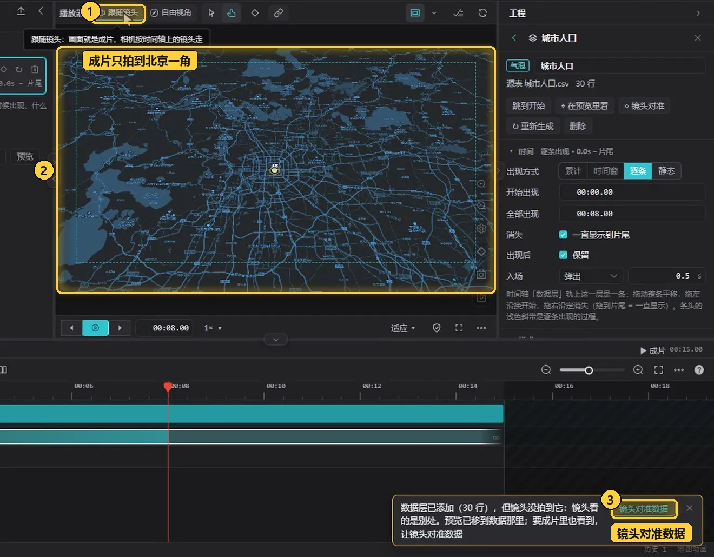Fit the timeline to window
Screen dimensions: 714x557
coord(658,370)
